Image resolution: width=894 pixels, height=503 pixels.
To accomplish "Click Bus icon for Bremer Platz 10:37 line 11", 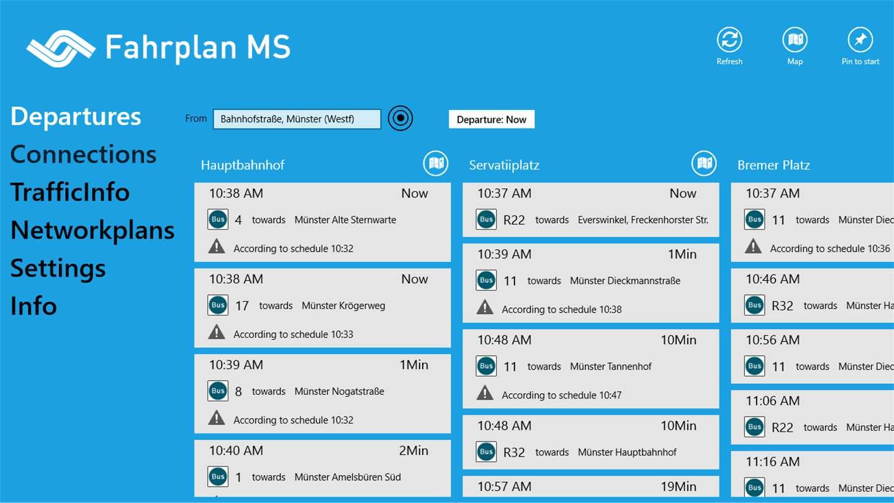I will click(754, 219).
